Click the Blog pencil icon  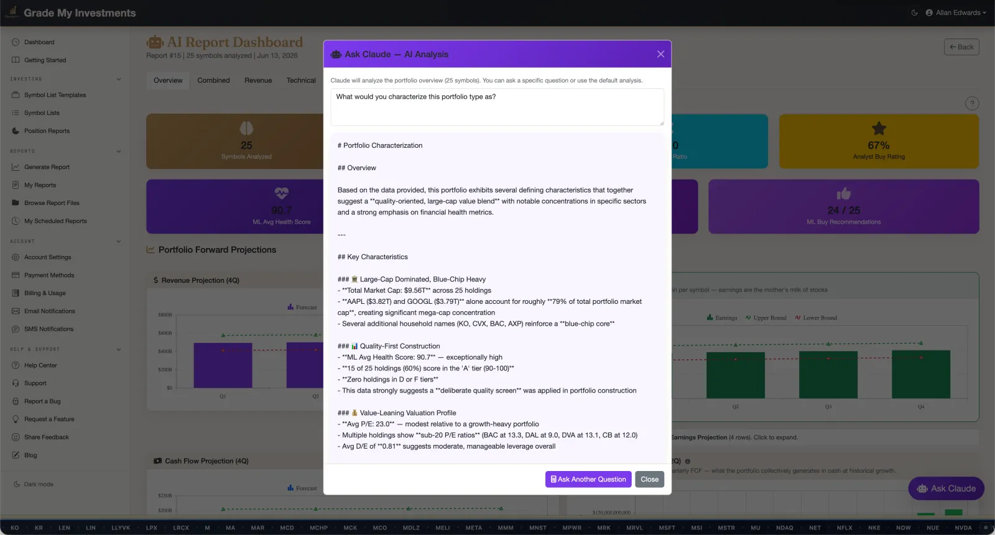click(16, 455)
